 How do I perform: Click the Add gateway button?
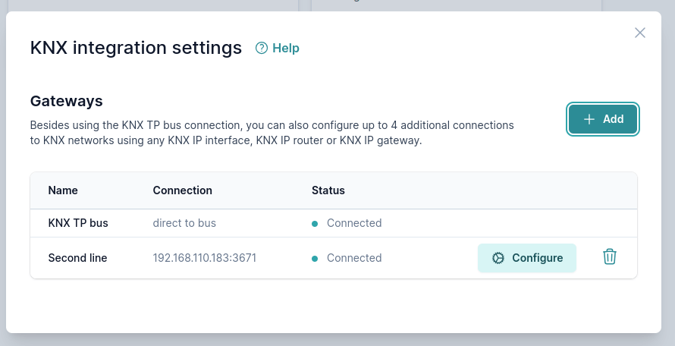pyautogui.click(x=603, y=119)
